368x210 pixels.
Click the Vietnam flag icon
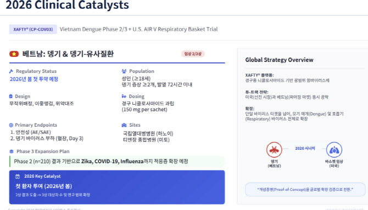[14, 54]
